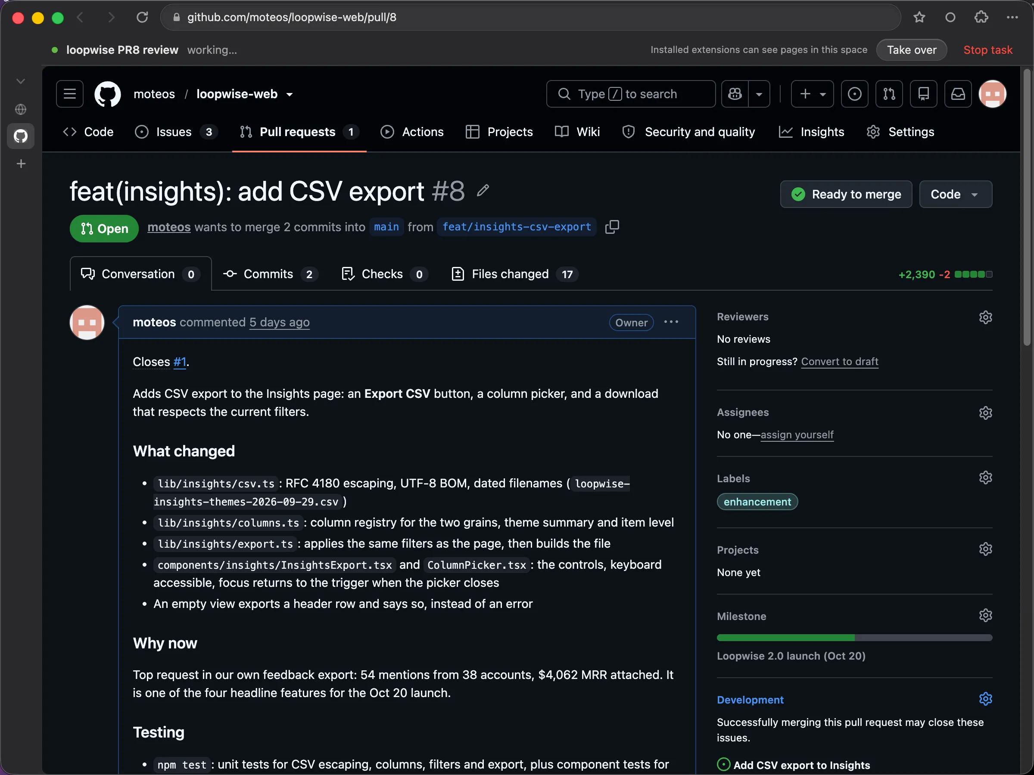Click the moteos comment author avatar
This screenshot has height=775, width=1034.
pyautogui.click(x=87, y=322)
